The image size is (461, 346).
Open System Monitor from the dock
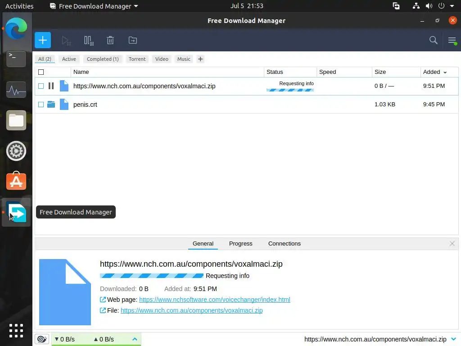click(x=16, y=90)
